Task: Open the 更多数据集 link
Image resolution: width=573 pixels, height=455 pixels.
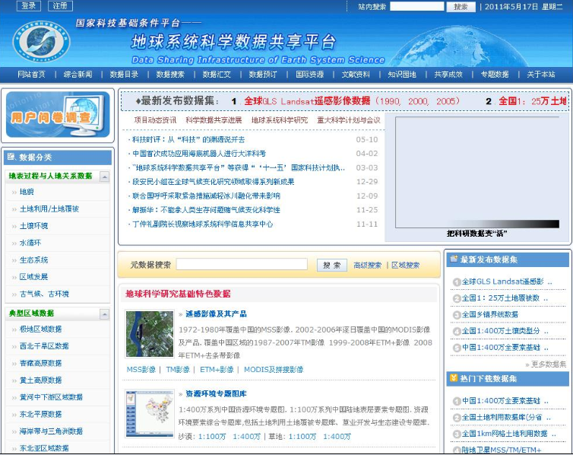Action: pyautogui.click(x=548, y=364)
